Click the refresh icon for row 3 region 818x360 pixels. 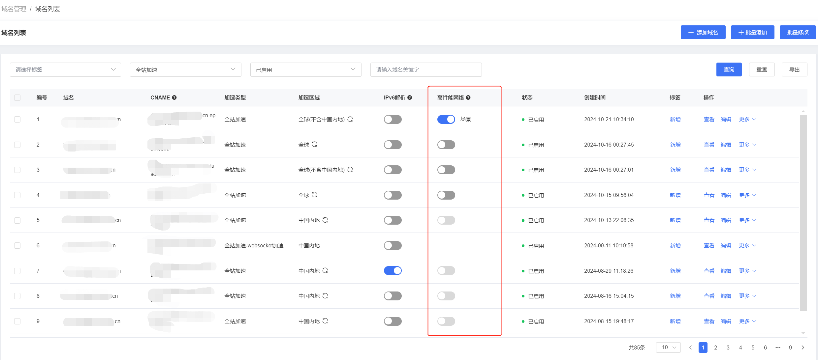(x=350, y=170)
